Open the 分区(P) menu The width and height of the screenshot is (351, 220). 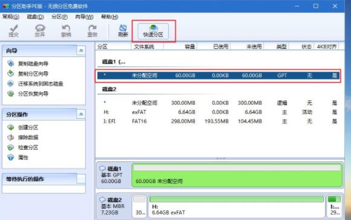[59, 17]
